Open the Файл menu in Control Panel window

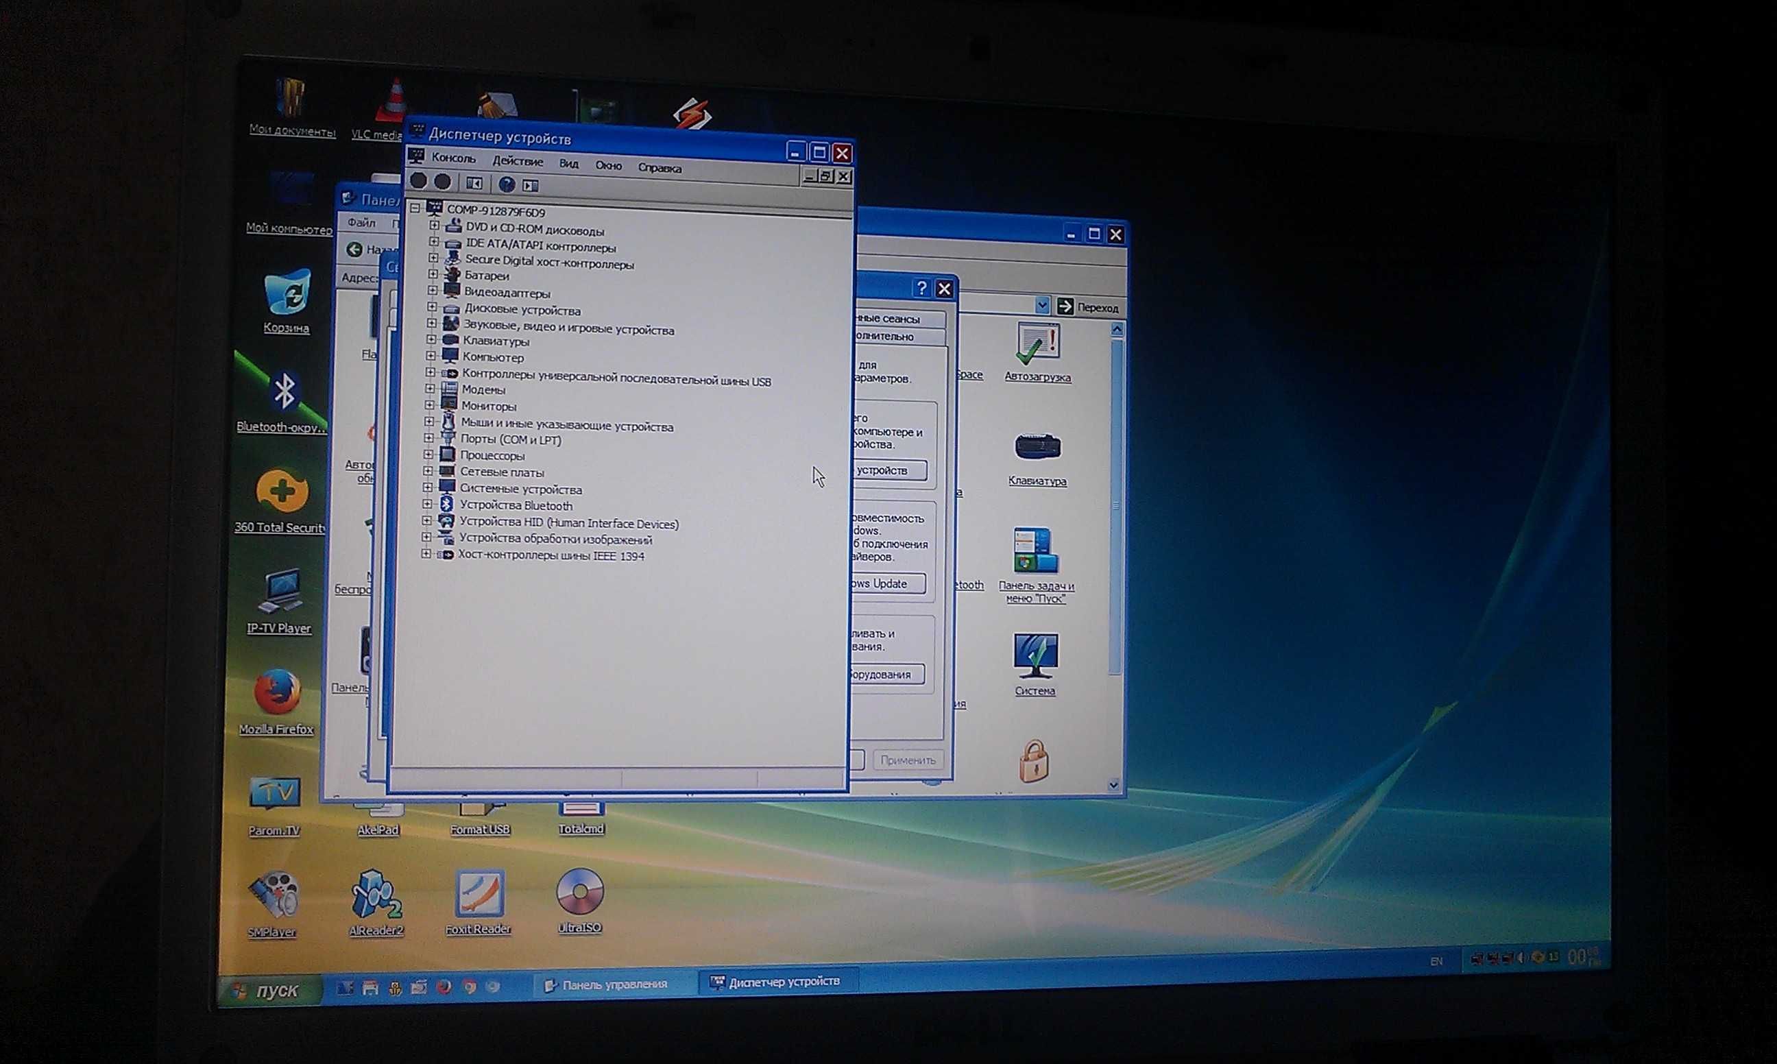(361, 222)
